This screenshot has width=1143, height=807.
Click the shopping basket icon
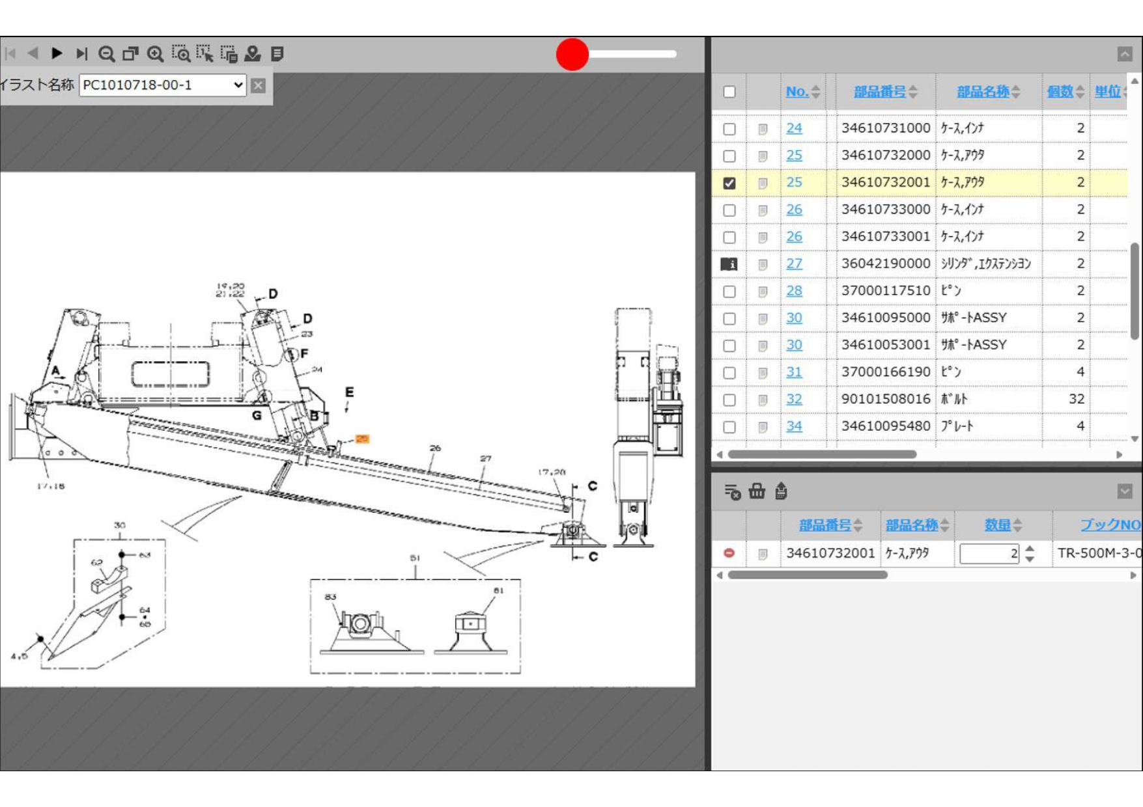tap(757, 491)
